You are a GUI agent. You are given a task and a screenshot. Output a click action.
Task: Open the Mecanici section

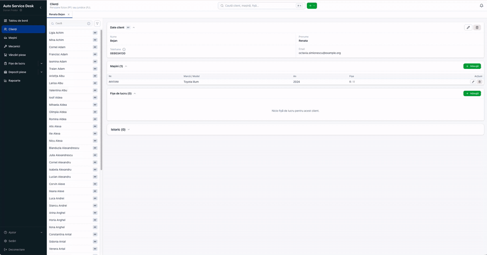[23, 46]
